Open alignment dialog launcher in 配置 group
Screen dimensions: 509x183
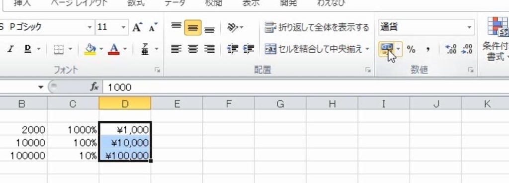[x=368, y=70]
